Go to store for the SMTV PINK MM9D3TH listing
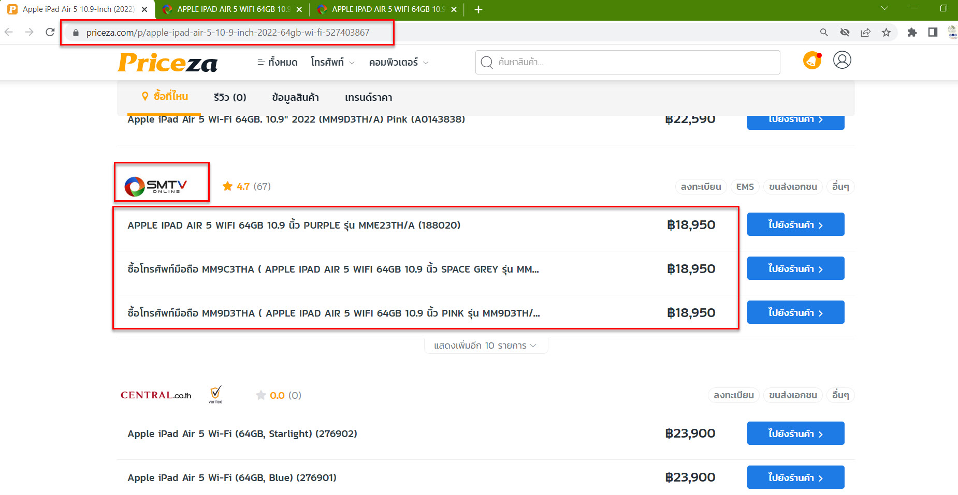Viewport: 958px width, 495px height. [795, 312]
